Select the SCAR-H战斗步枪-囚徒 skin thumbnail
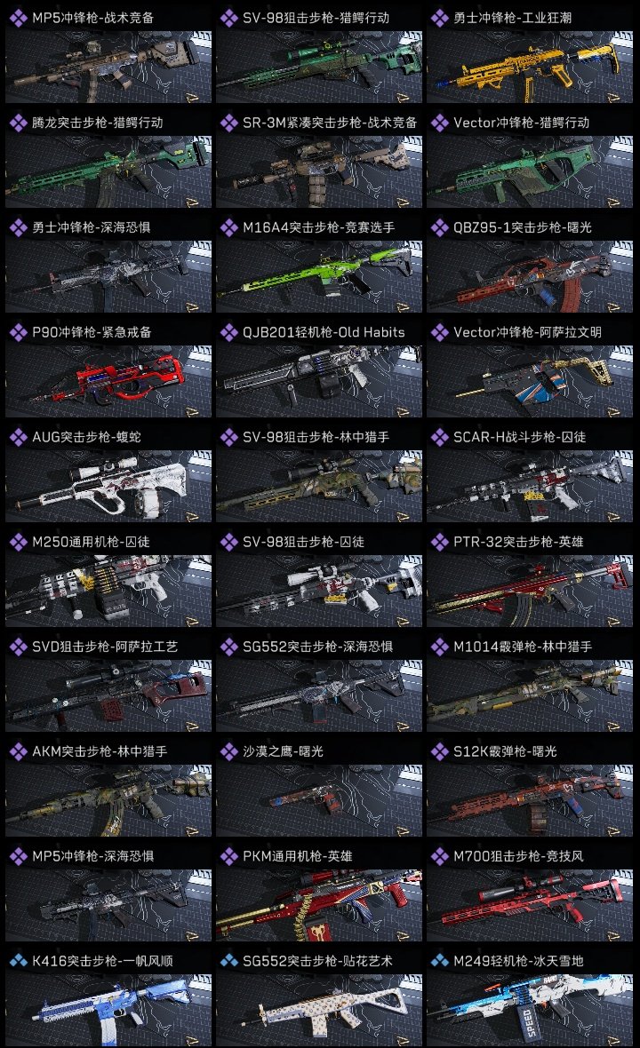 [530, 486]
